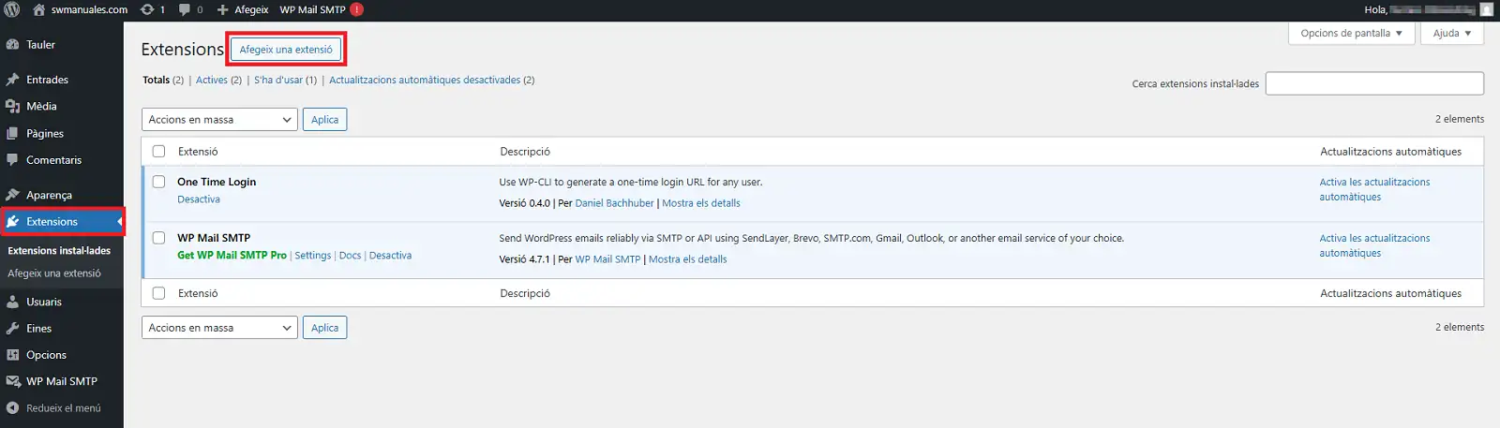Toggle select-all checkbox in table footer
Image resolution: width=1500 pixels, height=428 pixels.
158,293
